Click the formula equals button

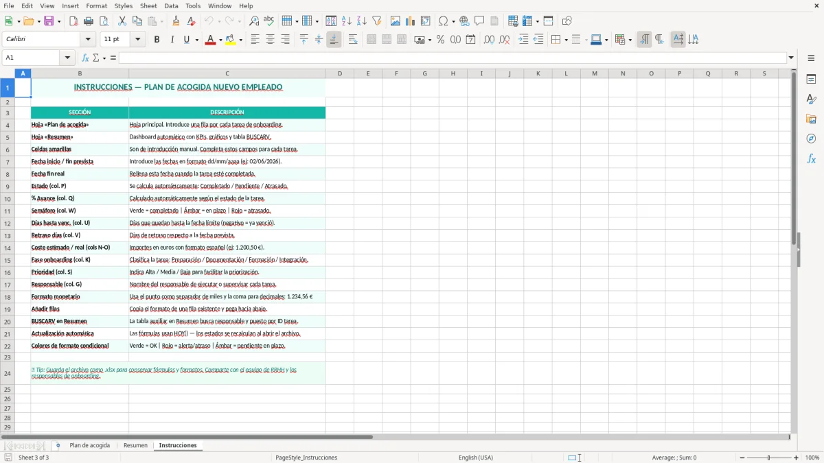point(113,58)
